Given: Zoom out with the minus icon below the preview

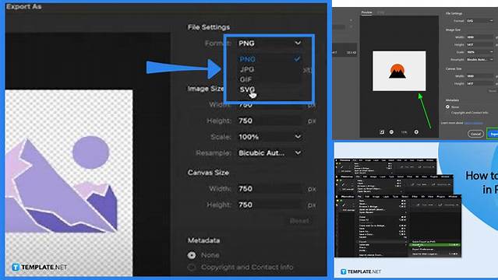Looking at the screenshot, I should 391,132.
